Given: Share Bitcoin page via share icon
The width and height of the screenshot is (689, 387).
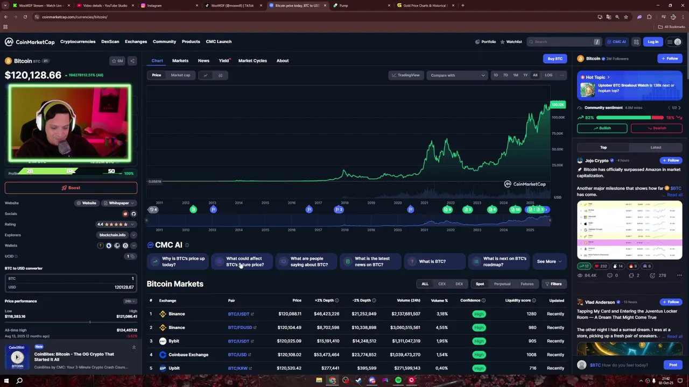Looking at the screenshot, I should click(132, 61).
